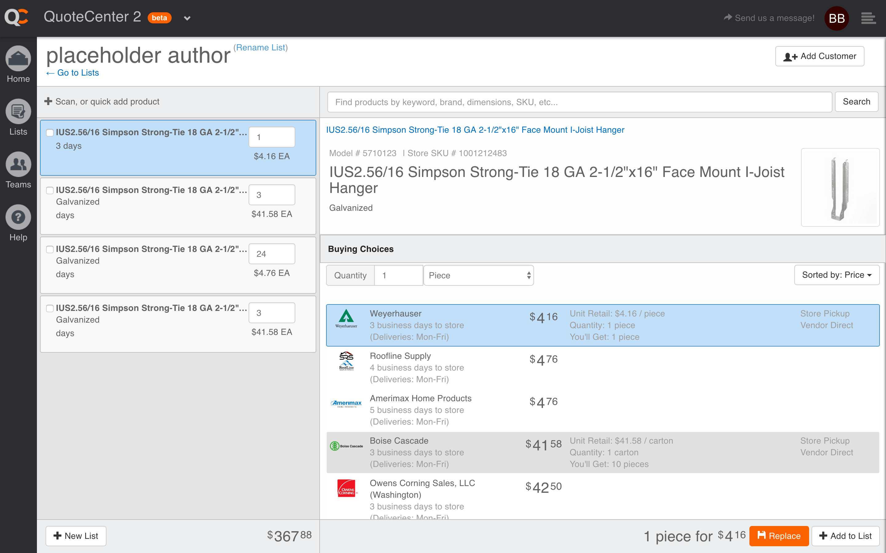The height and width of the screenshot is (553, 886).
Task: Select the checkbox on the 24-quantity list item
Action: pos(50,249)
